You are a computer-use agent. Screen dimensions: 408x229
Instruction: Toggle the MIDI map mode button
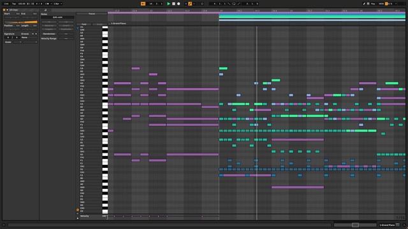tap(381, 4)
